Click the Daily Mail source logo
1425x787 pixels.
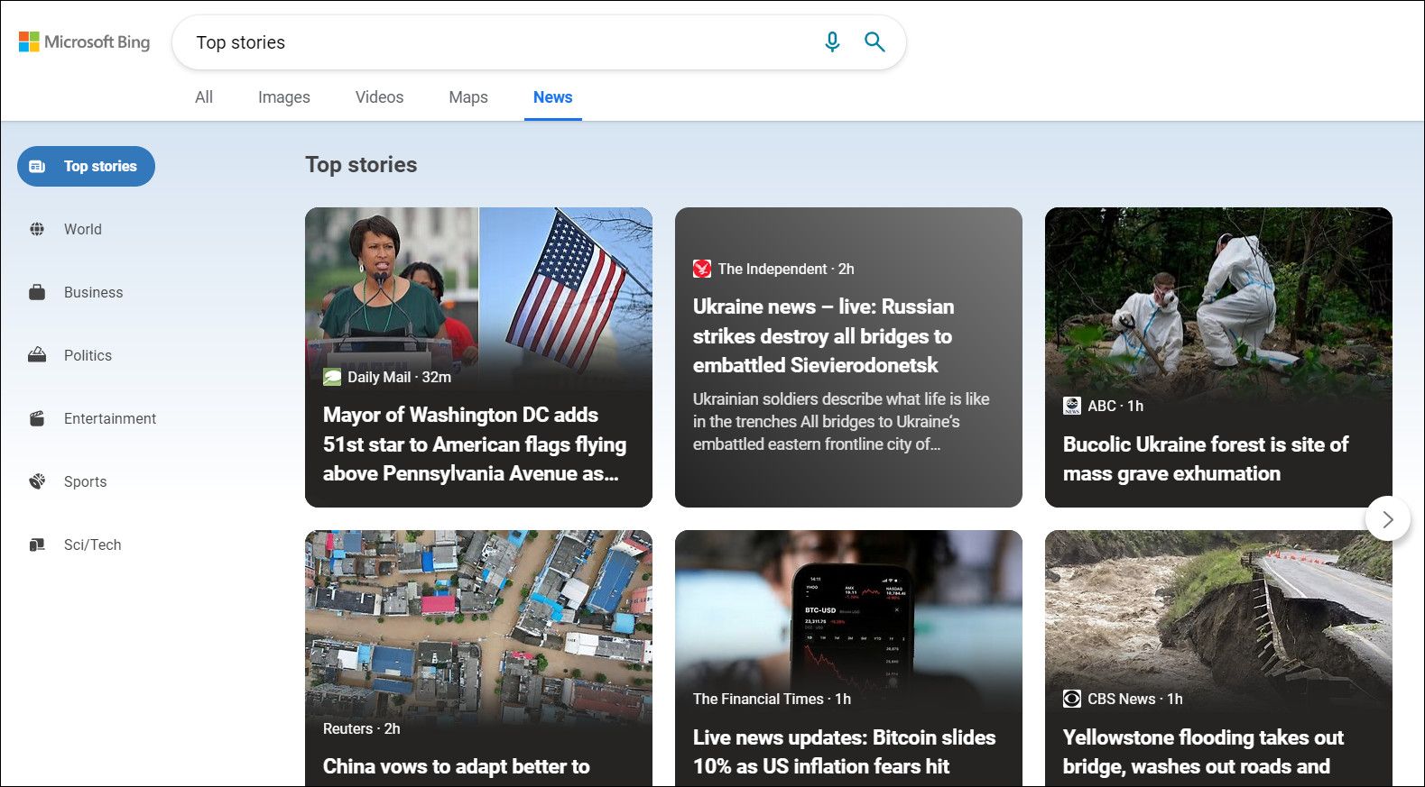[332, 377]
